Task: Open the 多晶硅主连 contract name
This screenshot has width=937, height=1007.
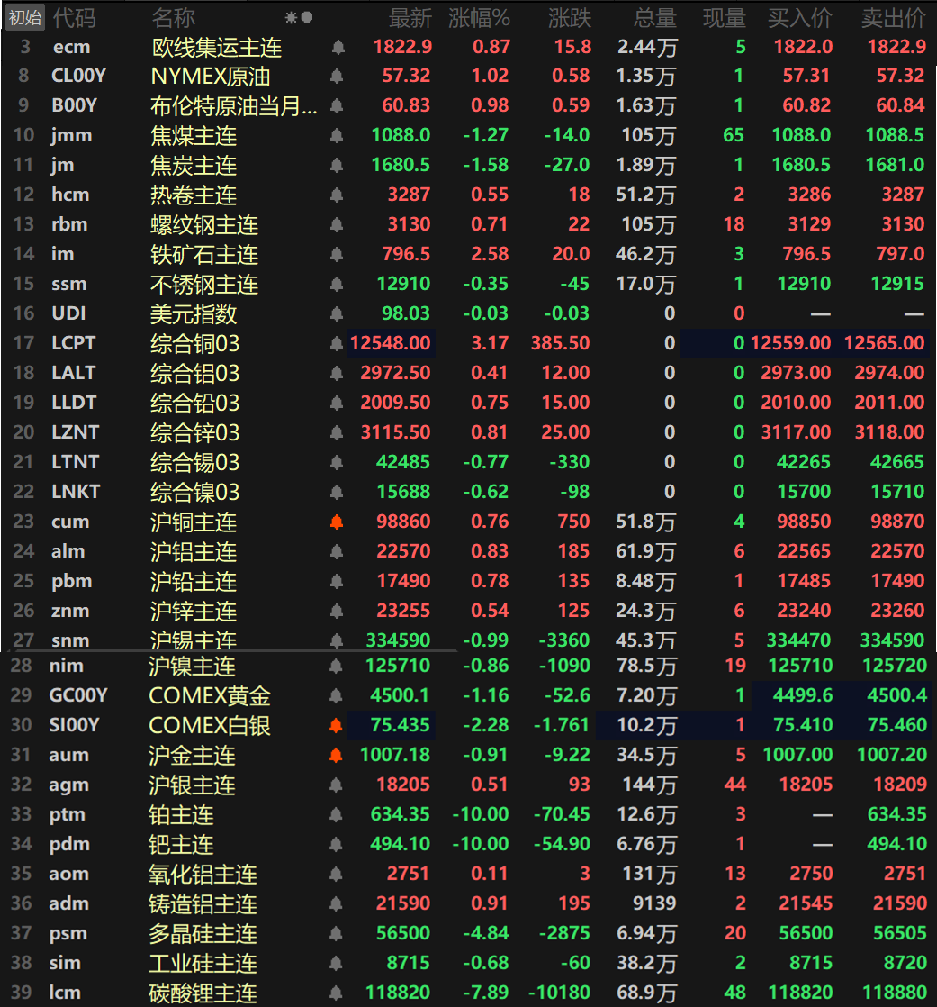Action: tap(203, 934)
